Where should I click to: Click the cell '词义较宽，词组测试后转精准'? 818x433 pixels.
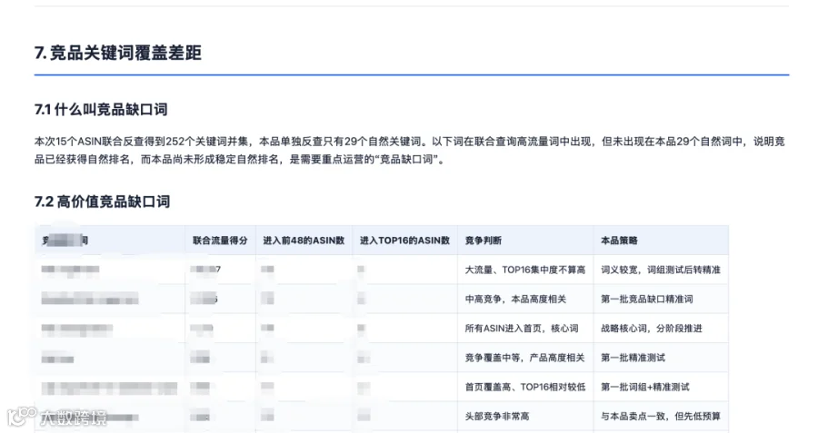tap(661, 270)
